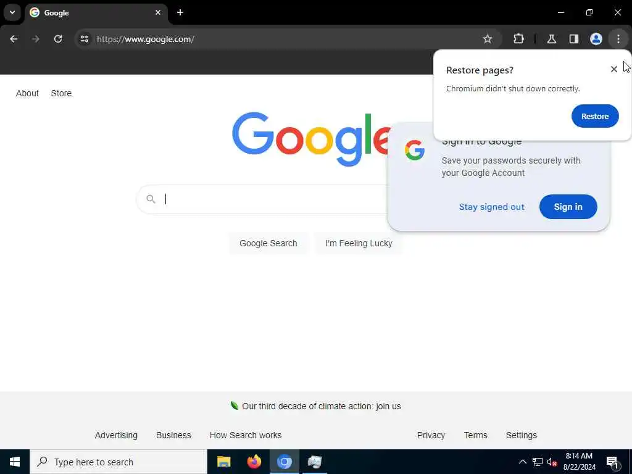
Task: Close the Google tab
Action: [x=158, y=12]
